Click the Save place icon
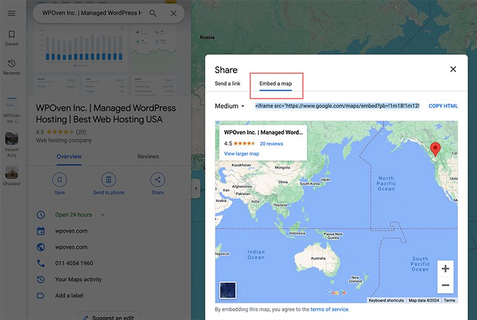 pos(59,180)
